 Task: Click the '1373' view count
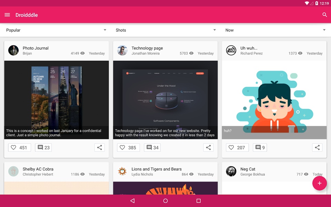pos(293,53)
